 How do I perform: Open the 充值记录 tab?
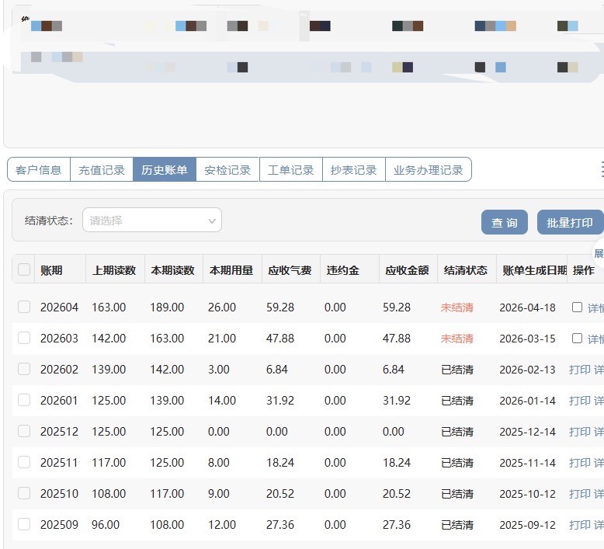click(102, 170)
